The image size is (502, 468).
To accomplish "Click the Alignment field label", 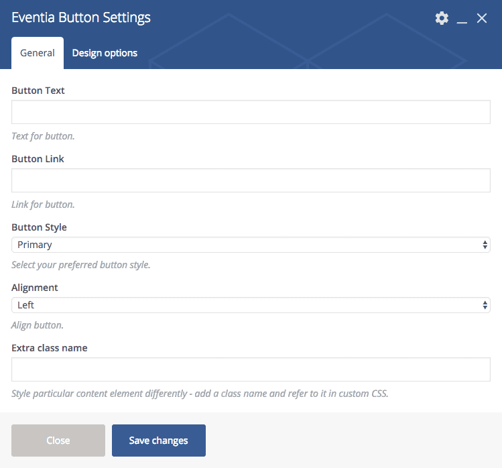I will coord(35,288).
